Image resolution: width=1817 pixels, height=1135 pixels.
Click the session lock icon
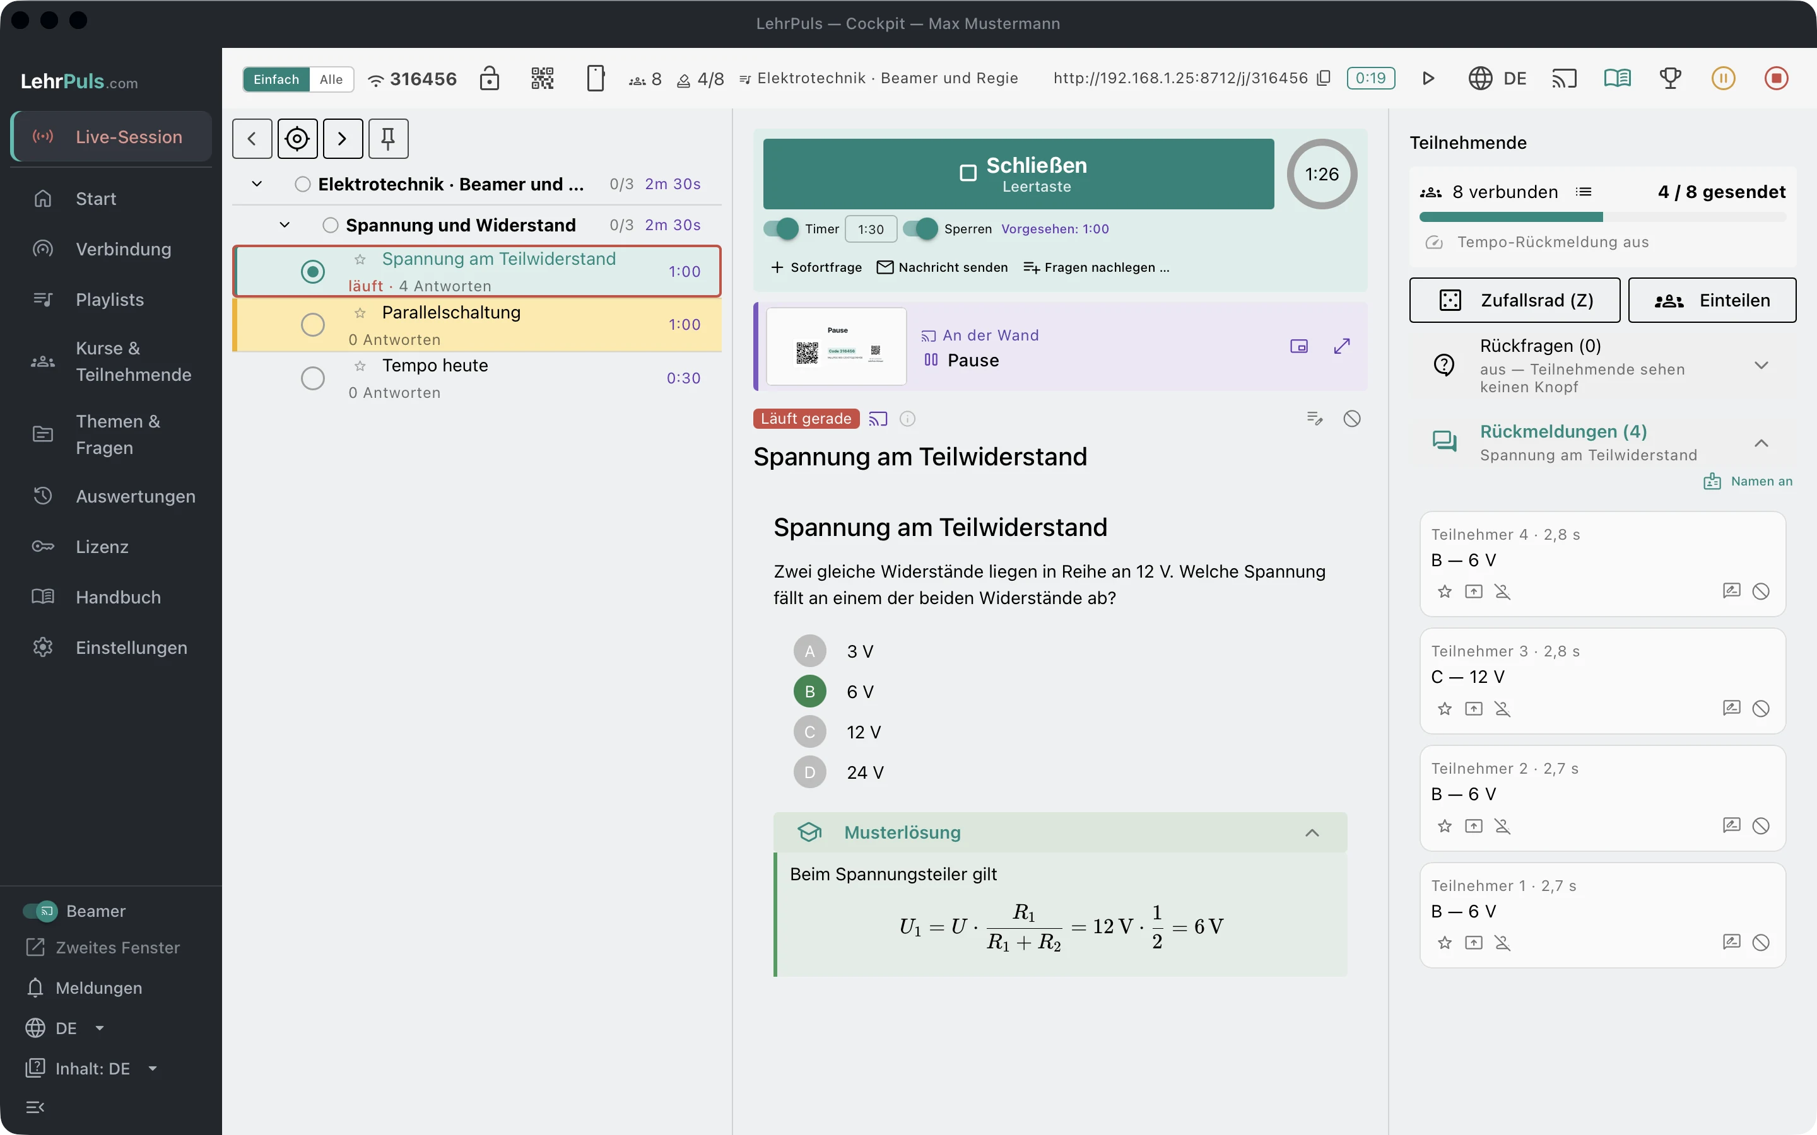(x=490, y=78)
